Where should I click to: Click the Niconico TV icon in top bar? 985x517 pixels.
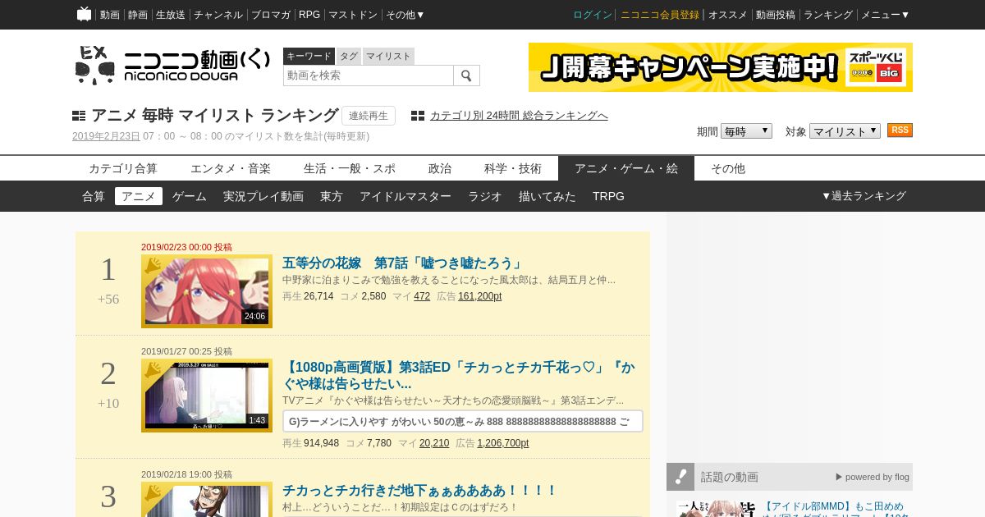84,14
